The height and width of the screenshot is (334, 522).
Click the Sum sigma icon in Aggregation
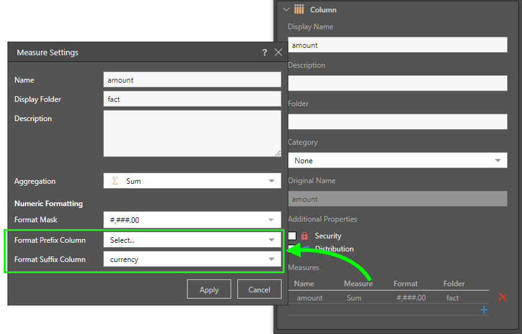pyautogui.click(x=115, y=181)
